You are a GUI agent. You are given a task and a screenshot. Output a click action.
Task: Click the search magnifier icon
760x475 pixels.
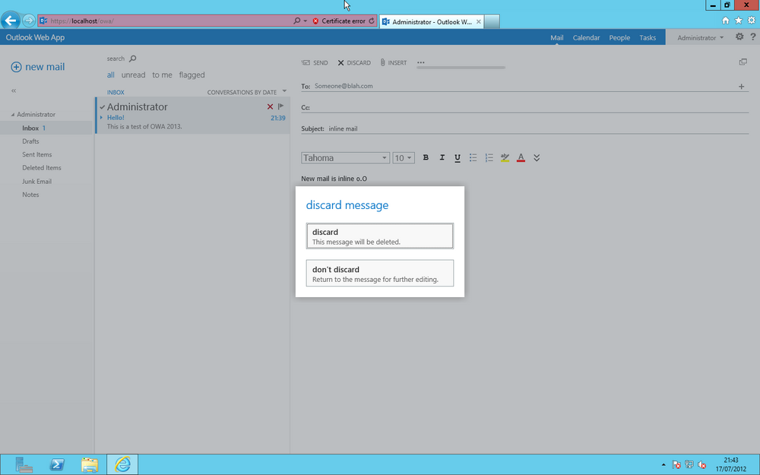(133, 59)
